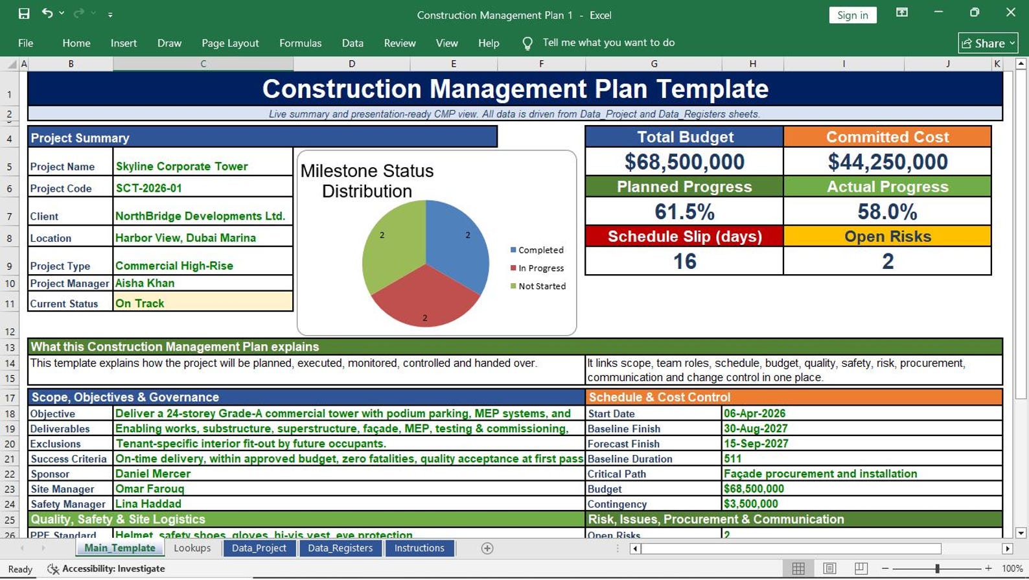The height and width of the screenshot is (580, 1029).
Task: Customize the Quick Access Toolbar dropdown
Action: [110, 14]
